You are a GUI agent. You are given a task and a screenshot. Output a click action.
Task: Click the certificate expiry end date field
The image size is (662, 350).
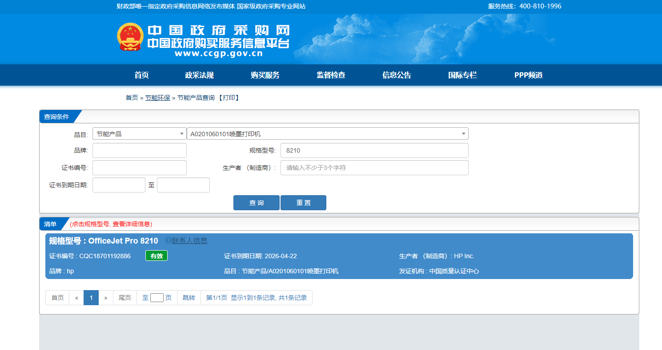click(x=183, y=185)
